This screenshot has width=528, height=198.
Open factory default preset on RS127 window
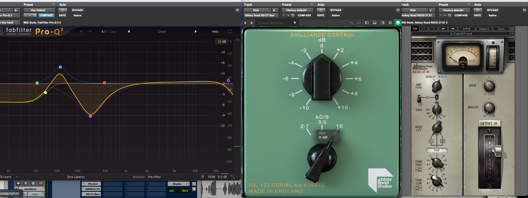297,10
